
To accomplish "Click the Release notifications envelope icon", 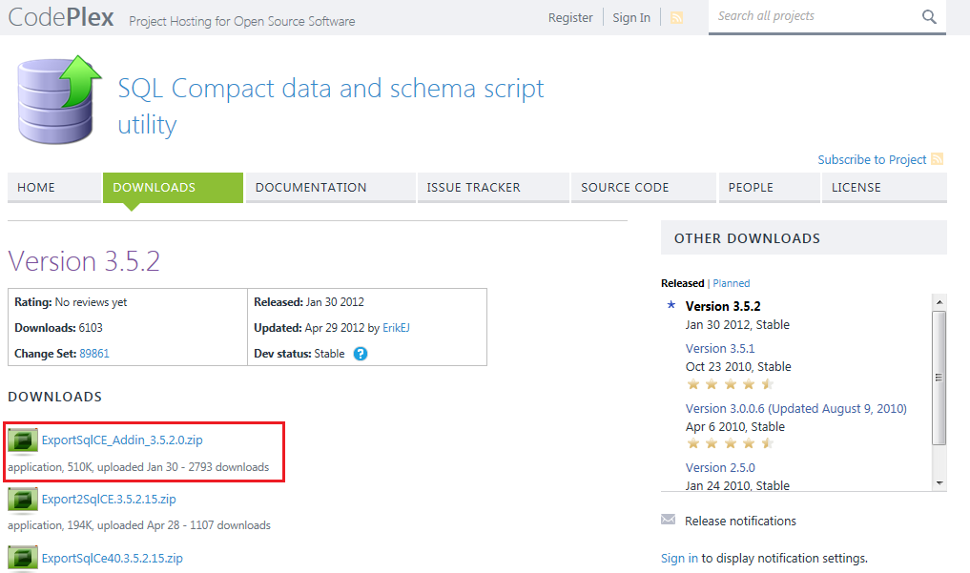I will (x=668, y=520).
